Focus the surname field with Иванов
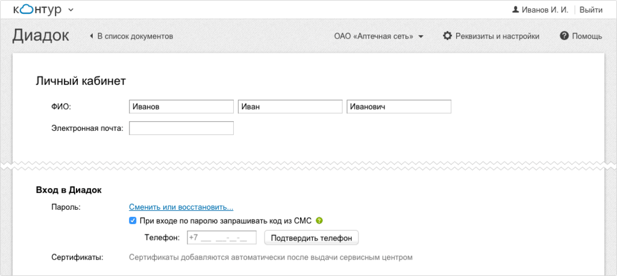The width and height of the screenshot is (617, 276). [x=181, y=107]
